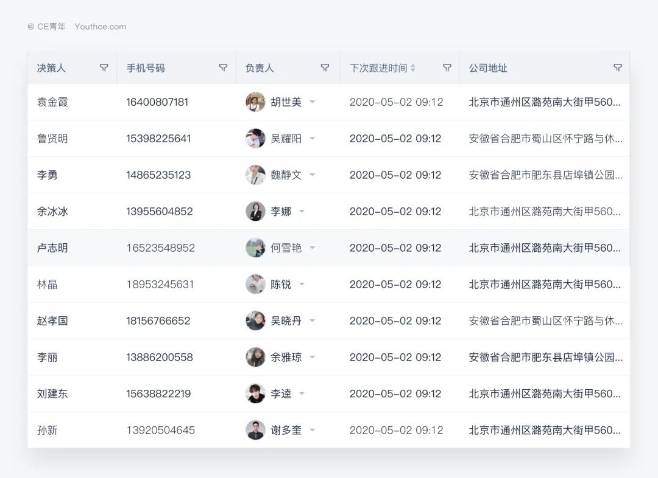
Task: Click the company address in 鲁贤明's row
Action: tap(545, 138)
